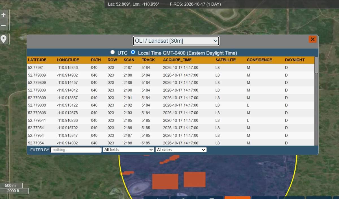
Task: Sort by the TRACK column header
Action: (x=148, y=60)
